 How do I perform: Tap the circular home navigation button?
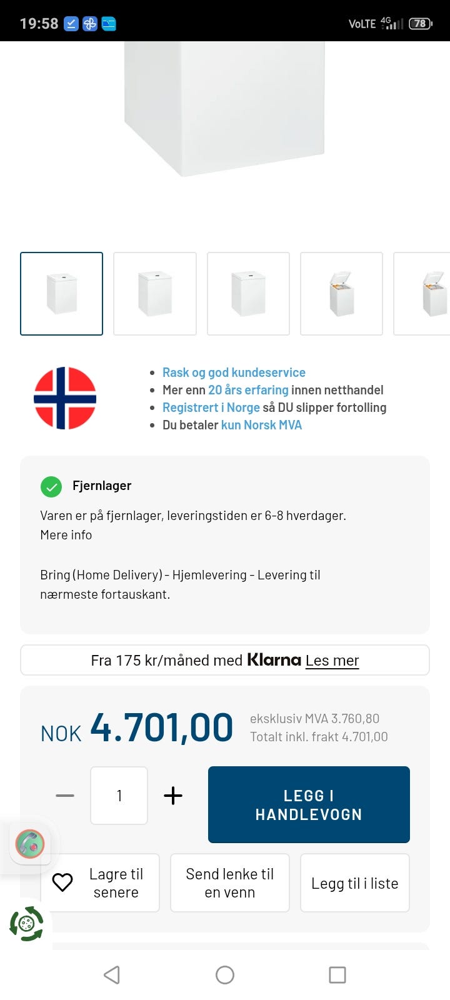224,974
